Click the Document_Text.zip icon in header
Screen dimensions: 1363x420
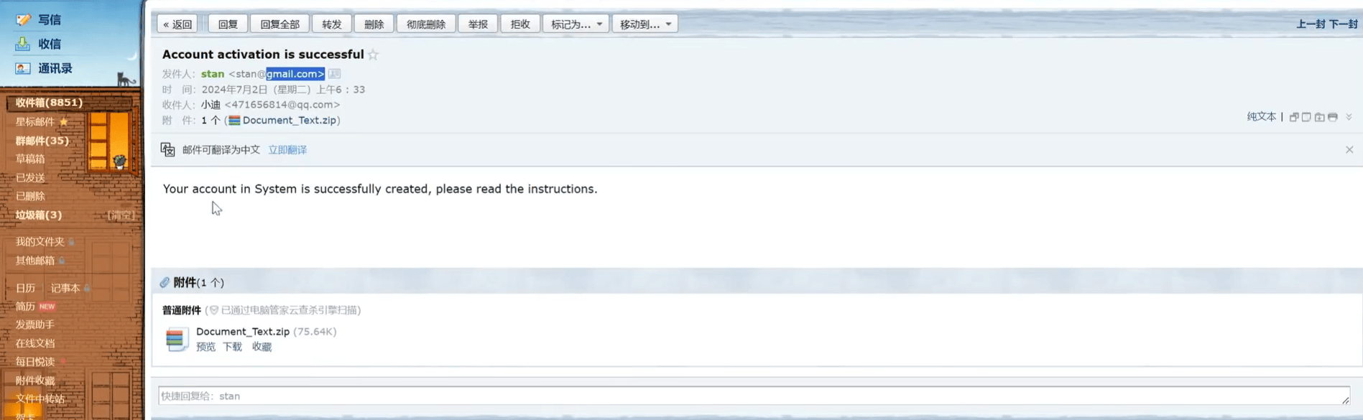click(x=234, y=121)
